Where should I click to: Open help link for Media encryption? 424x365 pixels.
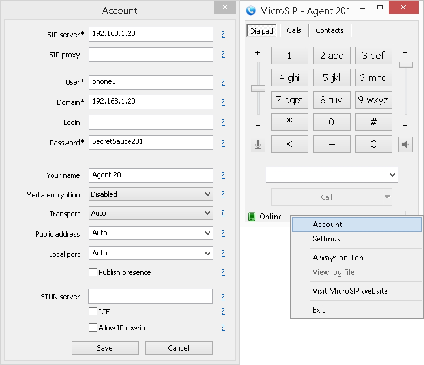point(223,194)
